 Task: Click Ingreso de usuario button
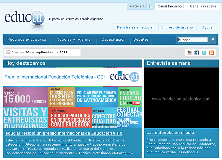(x=177, y=27)
